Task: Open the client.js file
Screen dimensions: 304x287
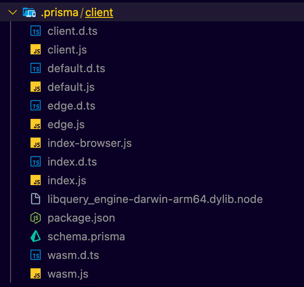Action: click(67, 50)
